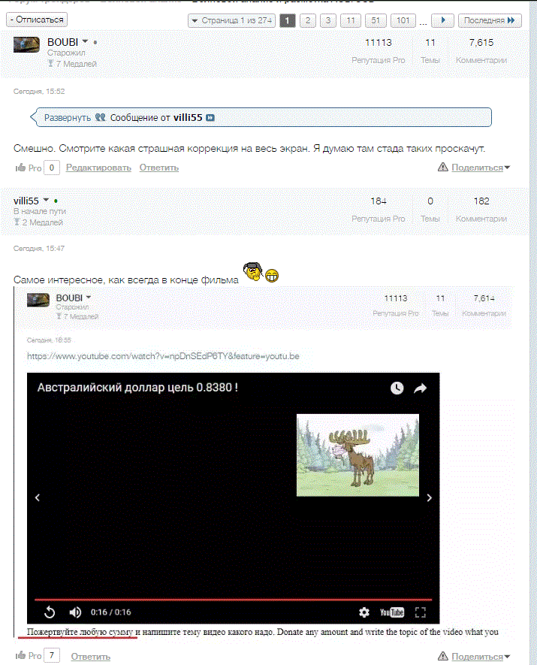Open quoted BOUBI avatar thumbnail

(x=38, y=300)
